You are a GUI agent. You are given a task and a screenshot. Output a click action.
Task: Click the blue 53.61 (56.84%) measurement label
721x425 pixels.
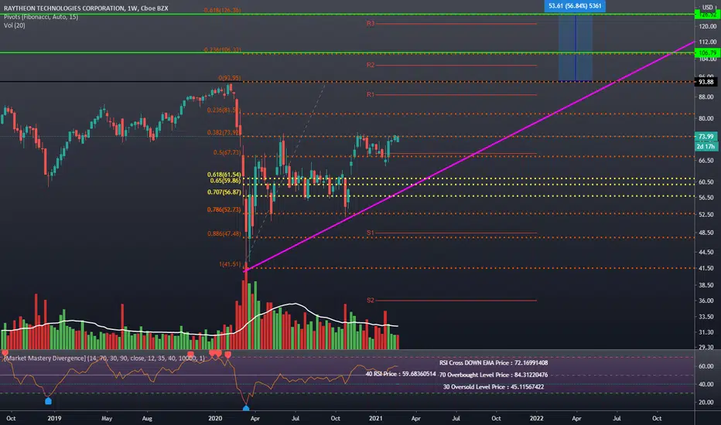(x=575, y=6)
